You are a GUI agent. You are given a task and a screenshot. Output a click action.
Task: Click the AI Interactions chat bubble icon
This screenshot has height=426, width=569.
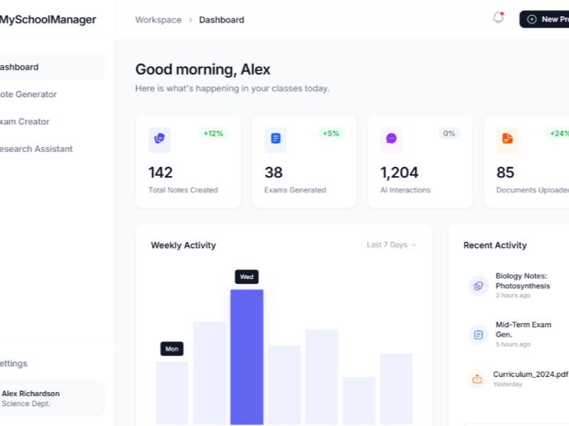click(391, 139)
